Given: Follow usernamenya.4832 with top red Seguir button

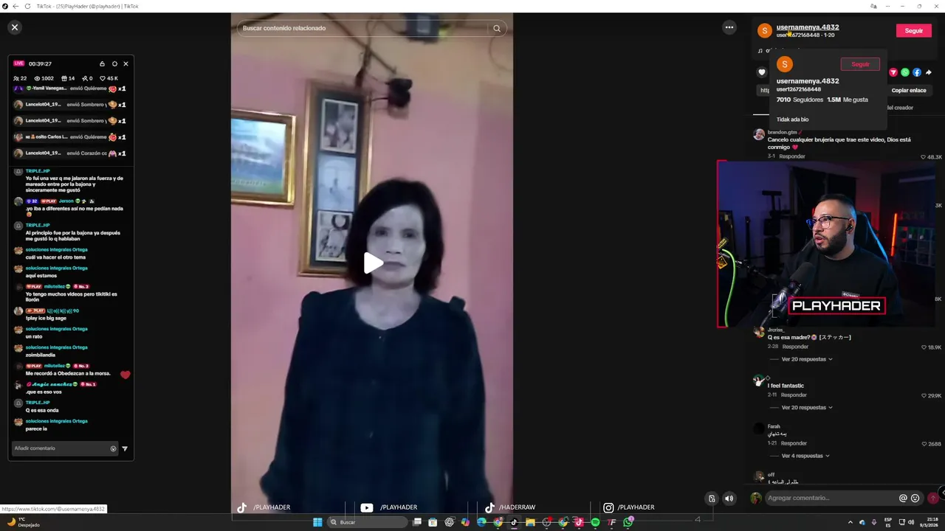Looking at the screenshot, I should pos(914,30).
